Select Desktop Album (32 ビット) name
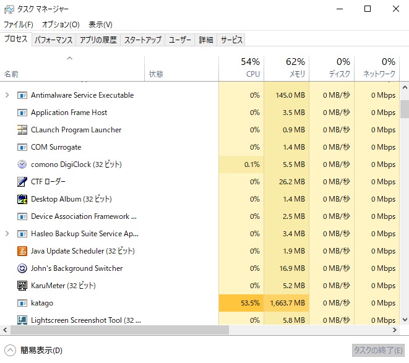 [x=71, y=199]
